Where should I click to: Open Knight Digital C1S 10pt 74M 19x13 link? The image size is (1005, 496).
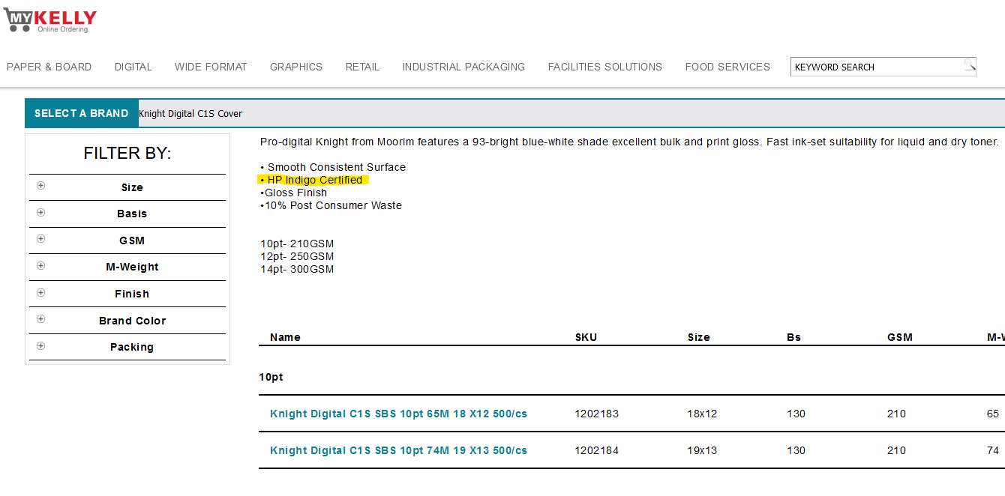tap(398, 450)
